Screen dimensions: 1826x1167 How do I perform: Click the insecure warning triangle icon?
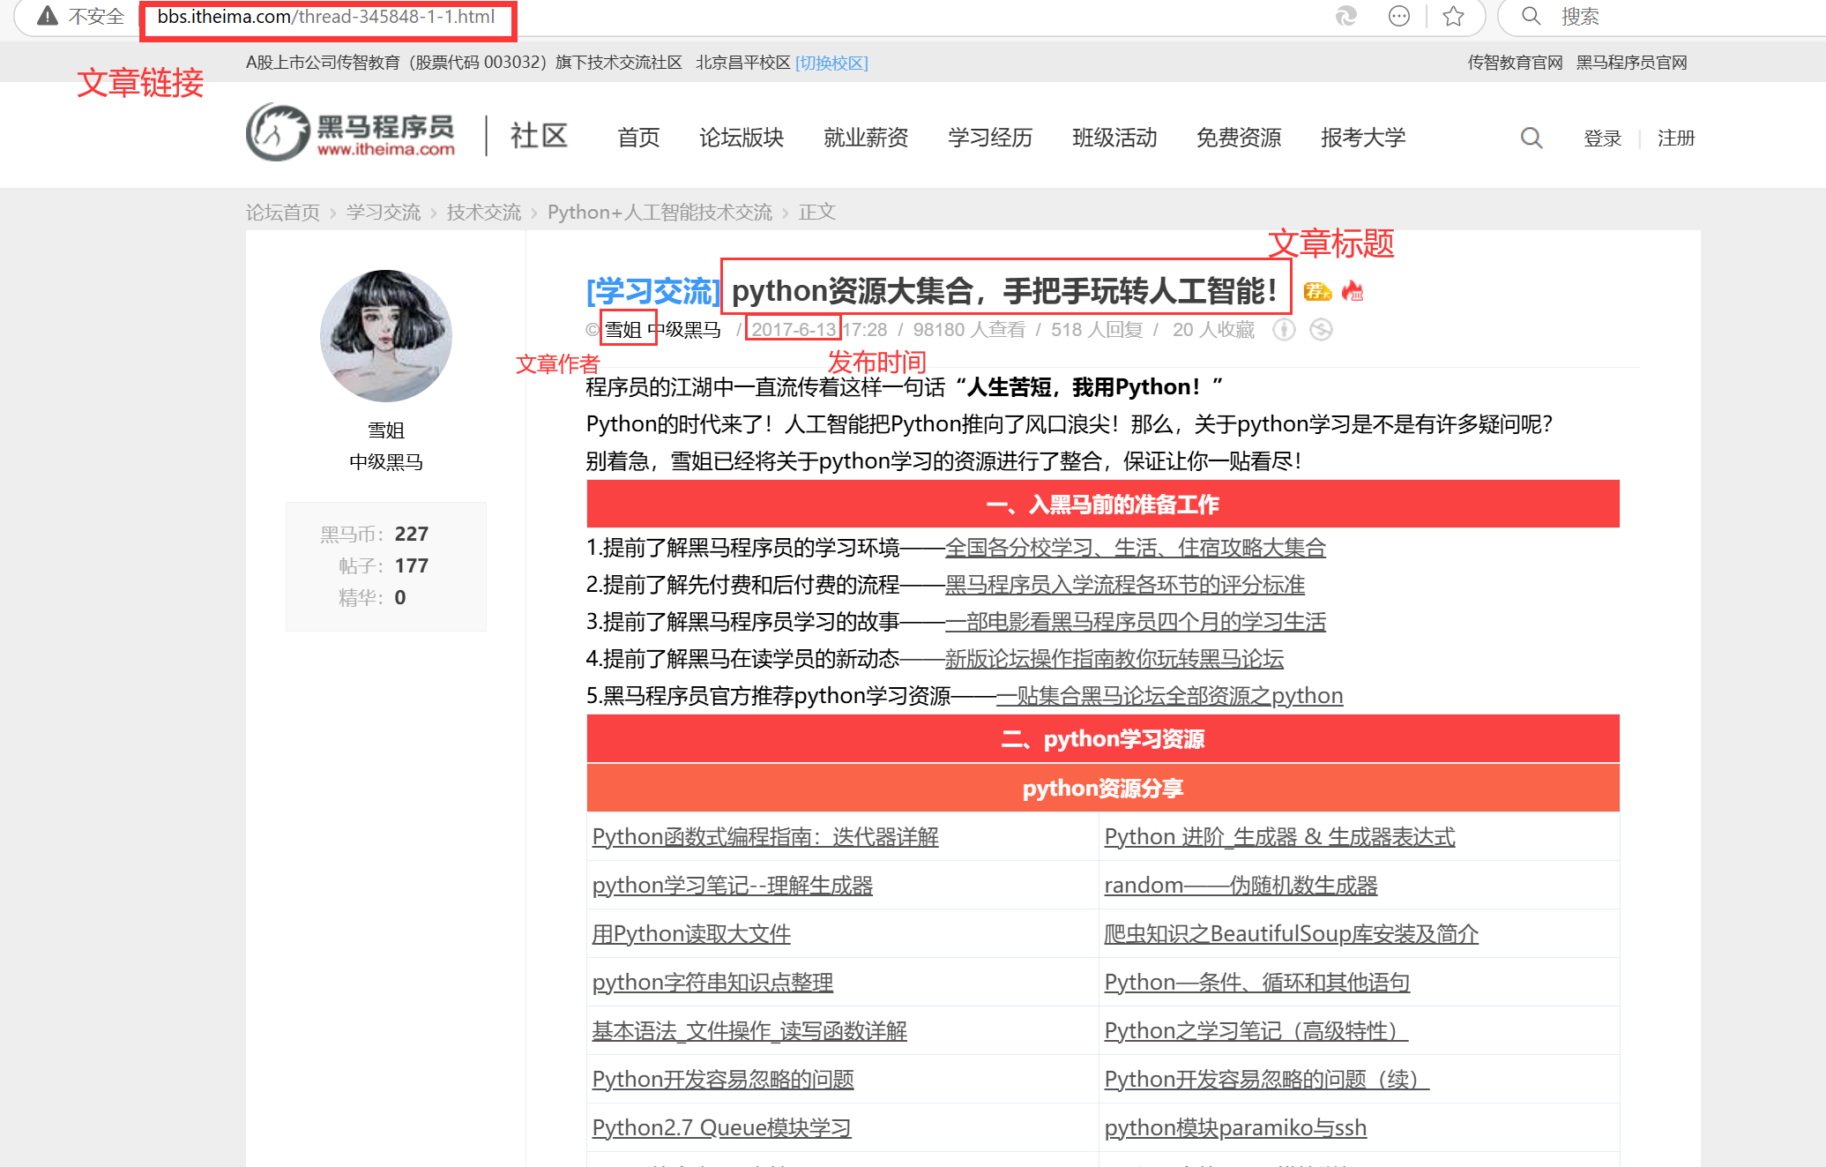pyautogui.click(x=48, y=16)
